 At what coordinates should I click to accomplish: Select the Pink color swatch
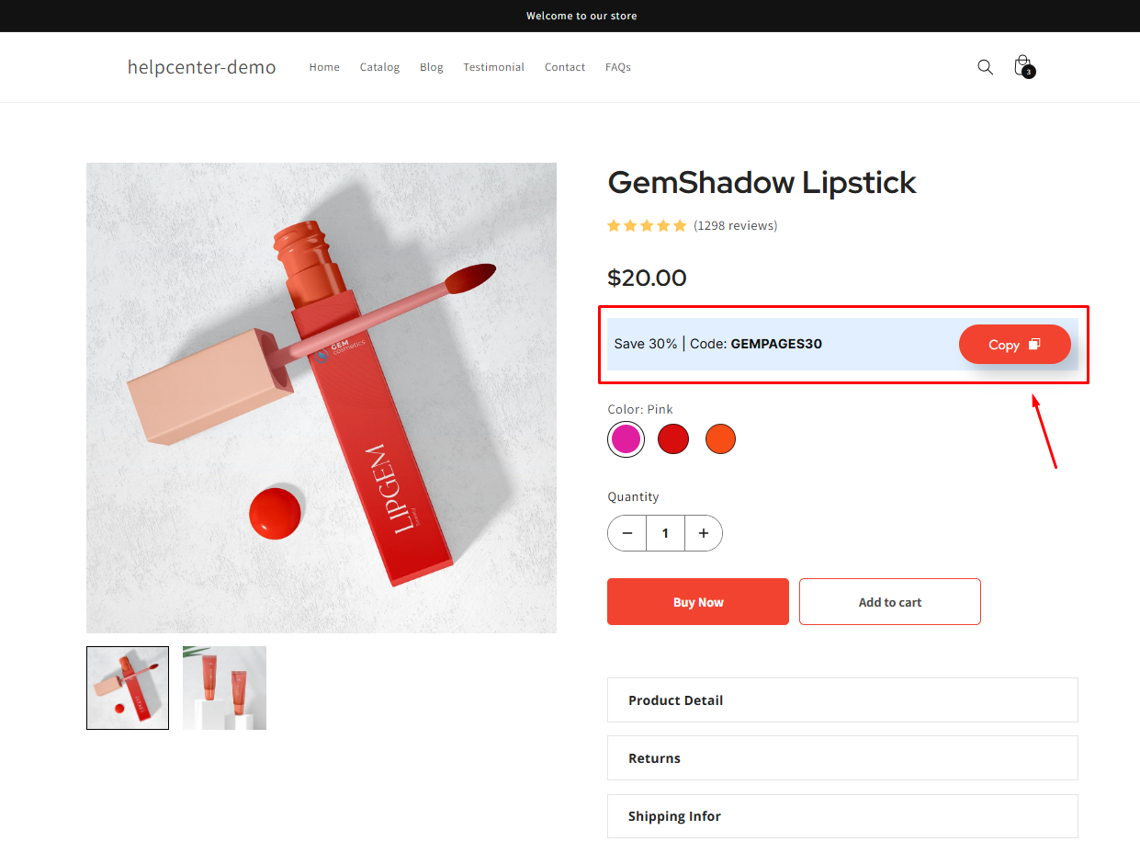click(626, 438)
